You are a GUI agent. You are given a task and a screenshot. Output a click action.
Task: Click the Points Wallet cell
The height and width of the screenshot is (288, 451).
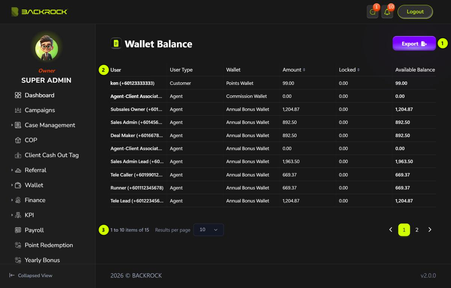coord(240,83)
